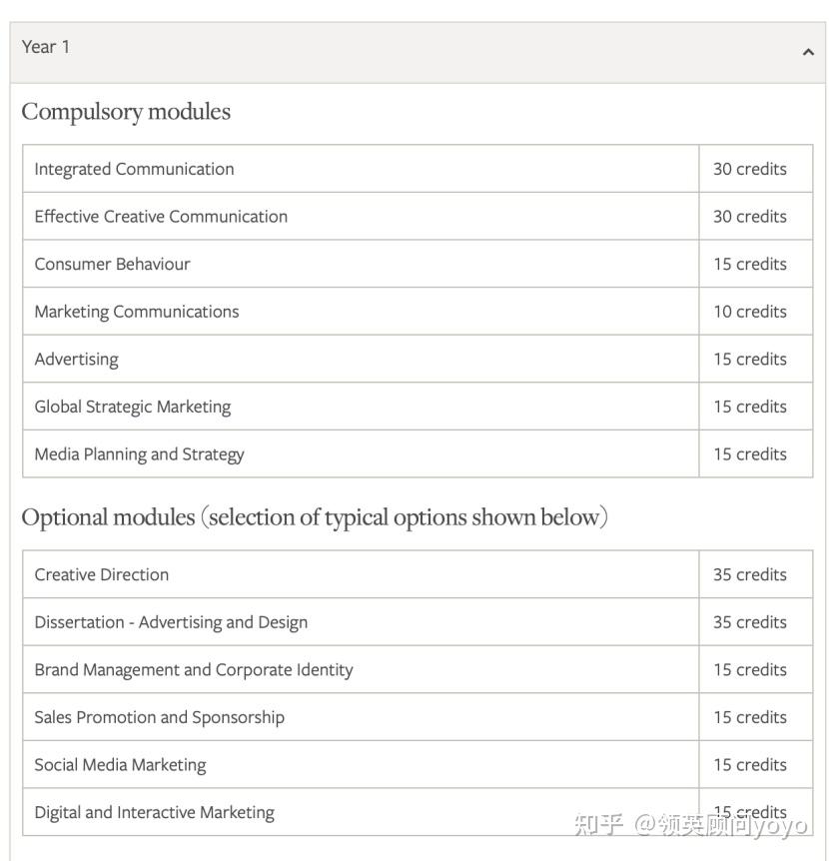The image size is (829, 861).
Task: Select the Integrated Communication module row
Action: [134, 169]
